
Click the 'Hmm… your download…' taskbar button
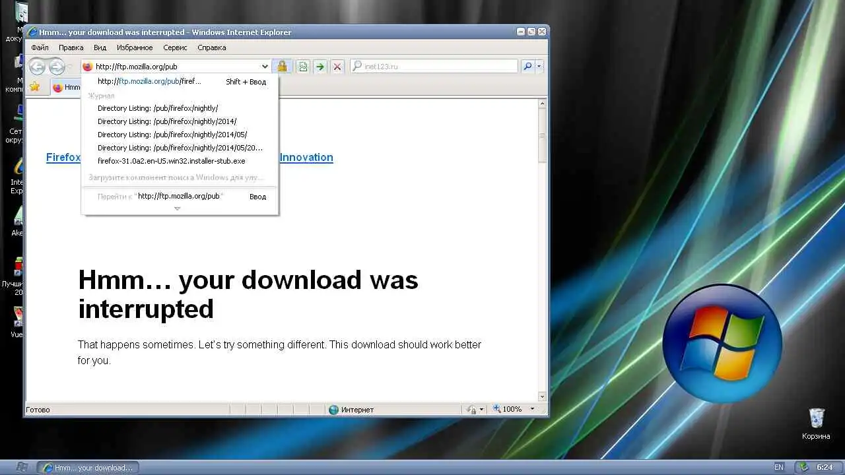(x=88, y=468)
